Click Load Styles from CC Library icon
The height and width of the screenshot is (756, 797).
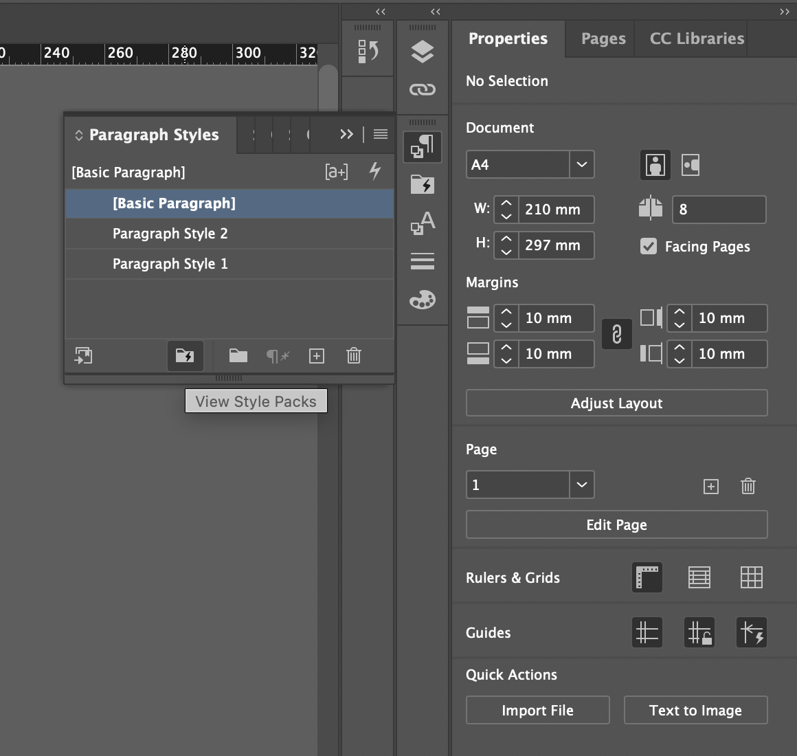coord(83,355)
